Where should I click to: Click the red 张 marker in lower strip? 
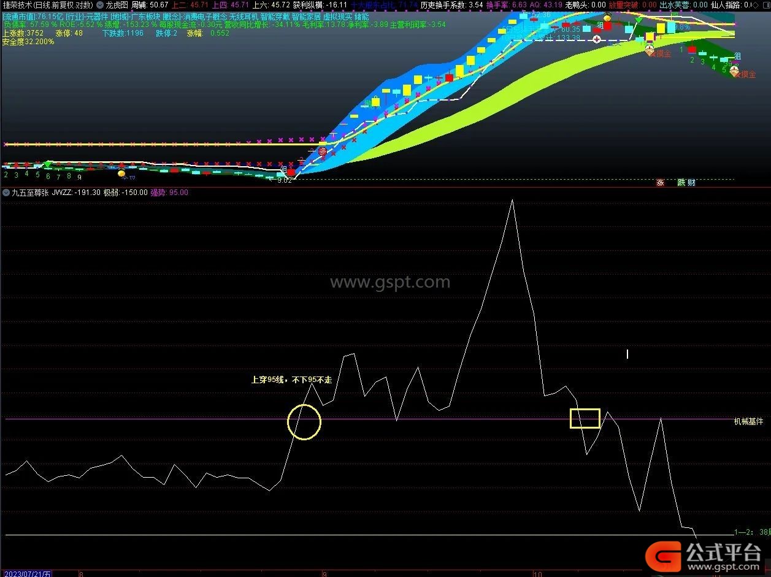pyautogui.click(x=661, y=182)
